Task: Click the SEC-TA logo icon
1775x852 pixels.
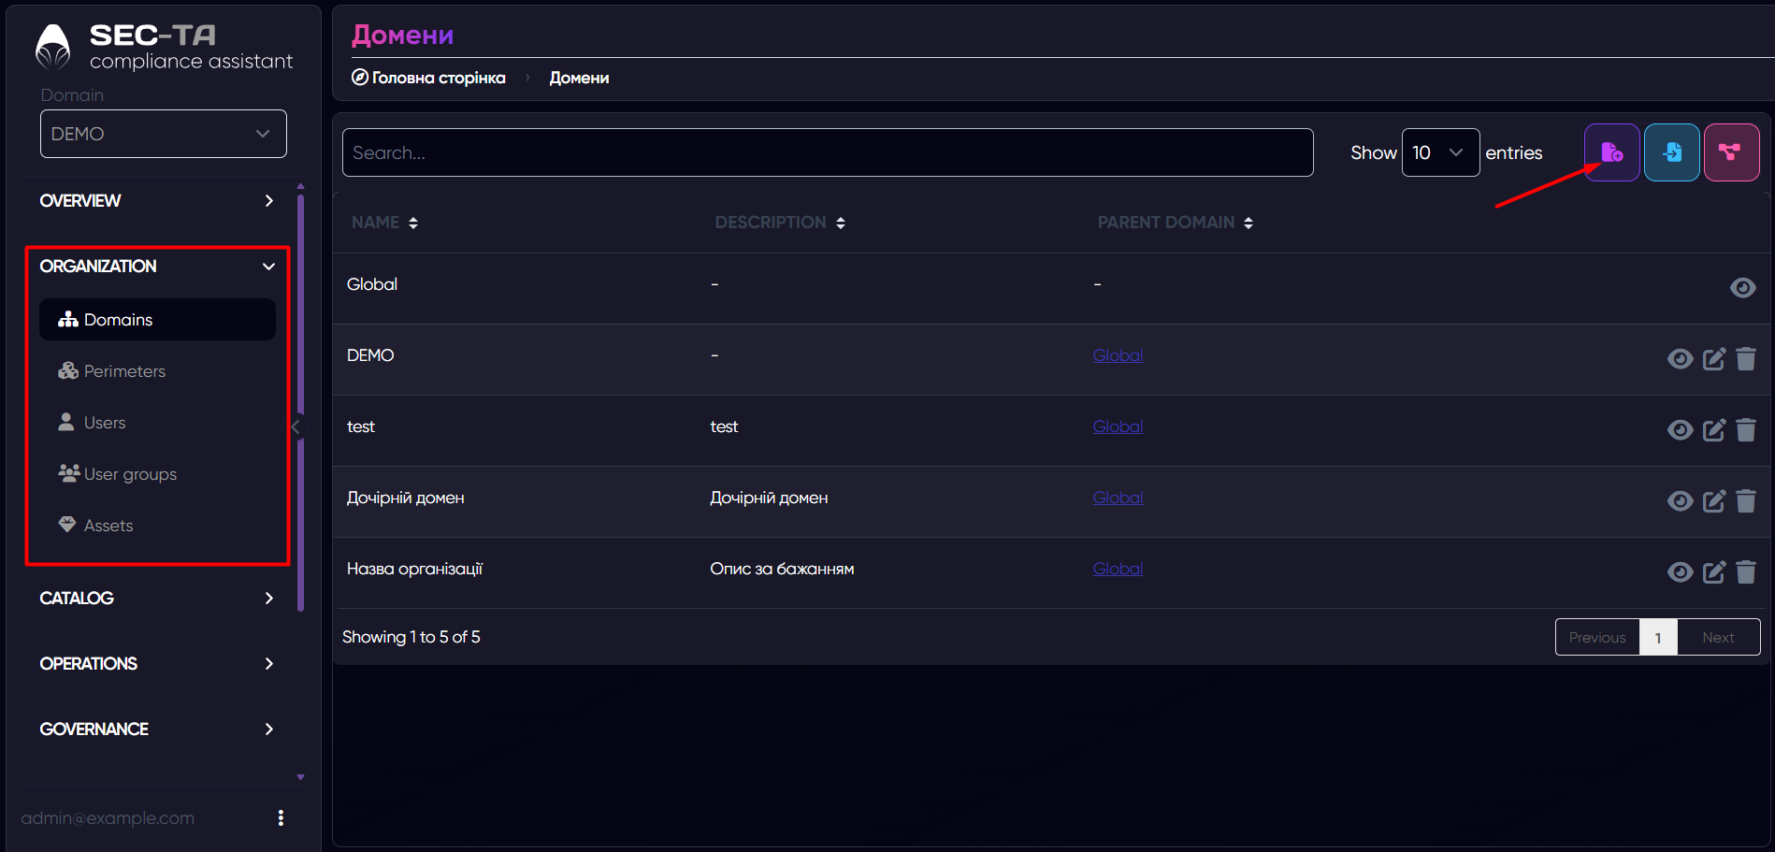Action: point(52,47)
